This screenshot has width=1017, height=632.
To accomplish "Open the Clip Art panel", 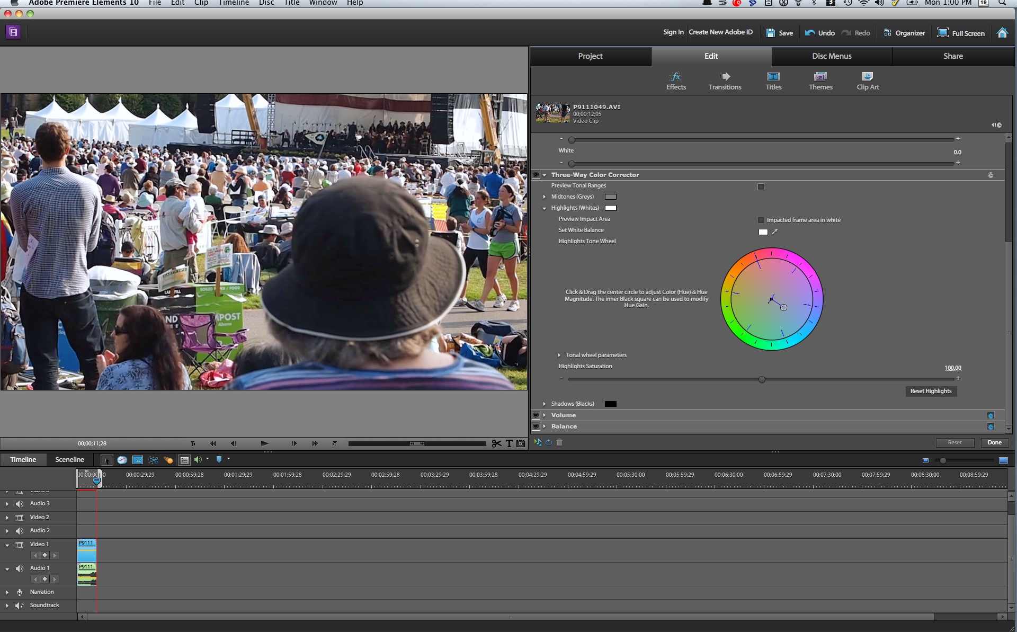I will click(868, 81).
